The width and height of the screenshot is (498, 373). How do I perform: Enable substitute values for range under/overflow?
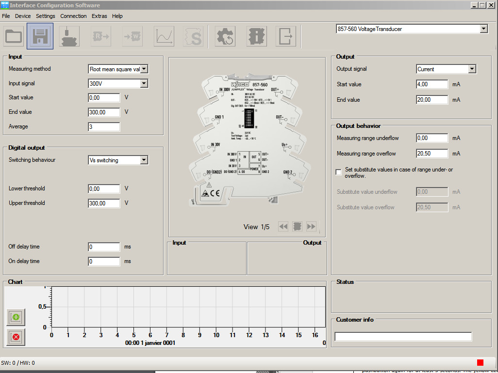coord(339,172)
